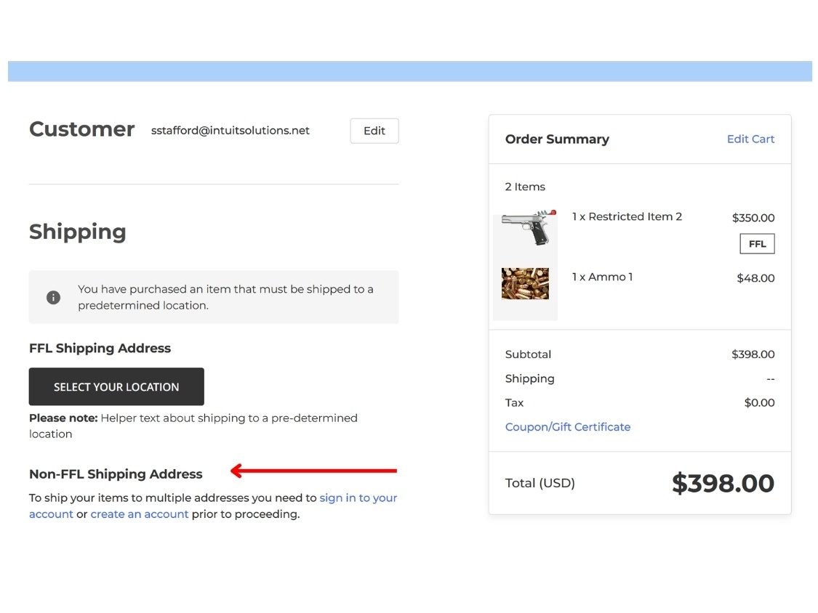The width and height of the screenshot is (818, 613).
Task: Click the SELECT YOUR LOCATION button
Action: [x=116, y=387]
